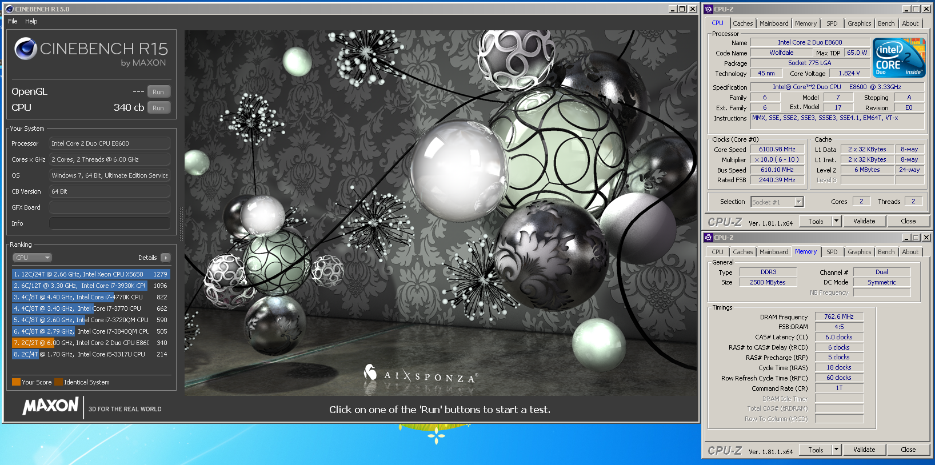
Task: Switch to About tab in top CPU-Z
Action: 910,23
